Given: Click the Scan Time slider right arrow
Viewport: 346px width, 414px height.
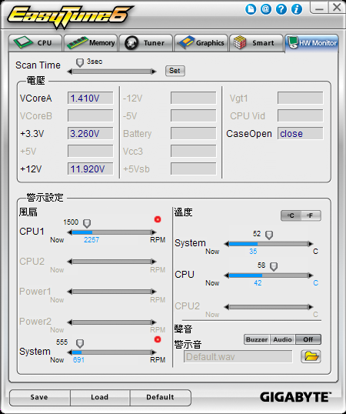Looking at the screenshot, I should [154, 72].
